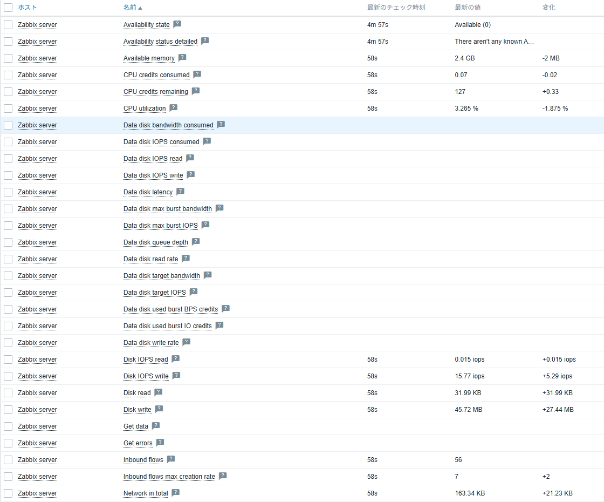
Task: Select the checkbox for Disk write row
Action: point(8,409)
